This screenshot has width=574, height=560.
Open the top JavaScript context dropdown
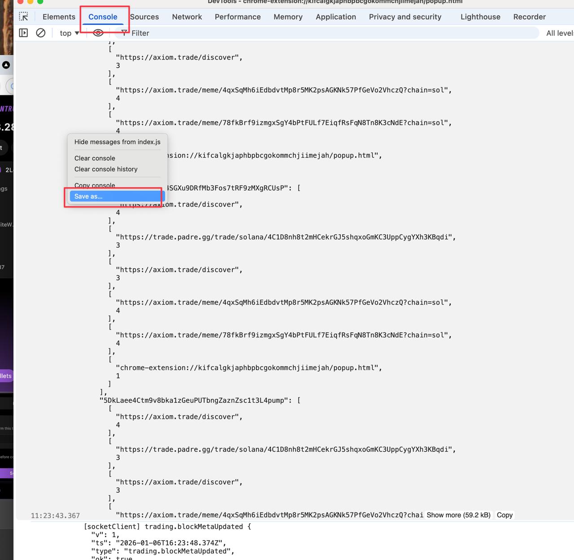click(x=69, y=33)
